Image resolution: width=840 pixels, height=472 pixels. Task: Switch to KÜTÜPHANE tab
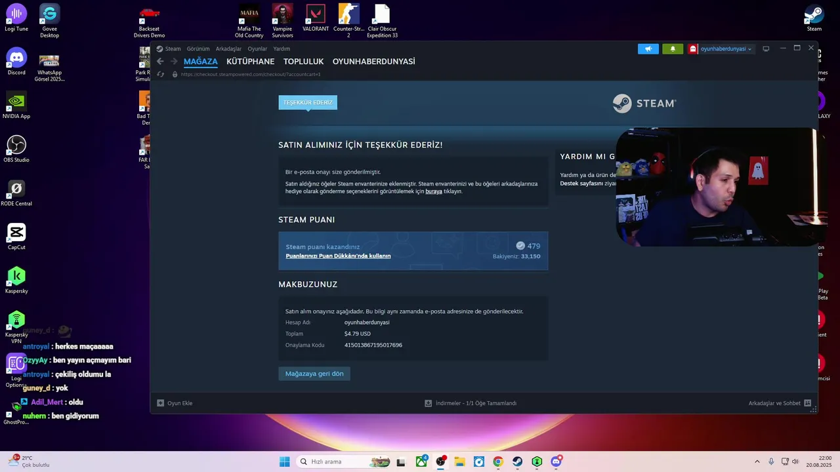coord(251,62)
